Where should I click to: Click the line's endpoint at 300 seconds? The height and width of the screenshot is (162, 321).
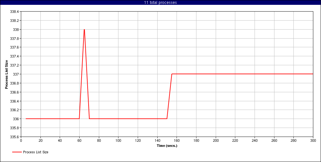[x=313, y=74]
